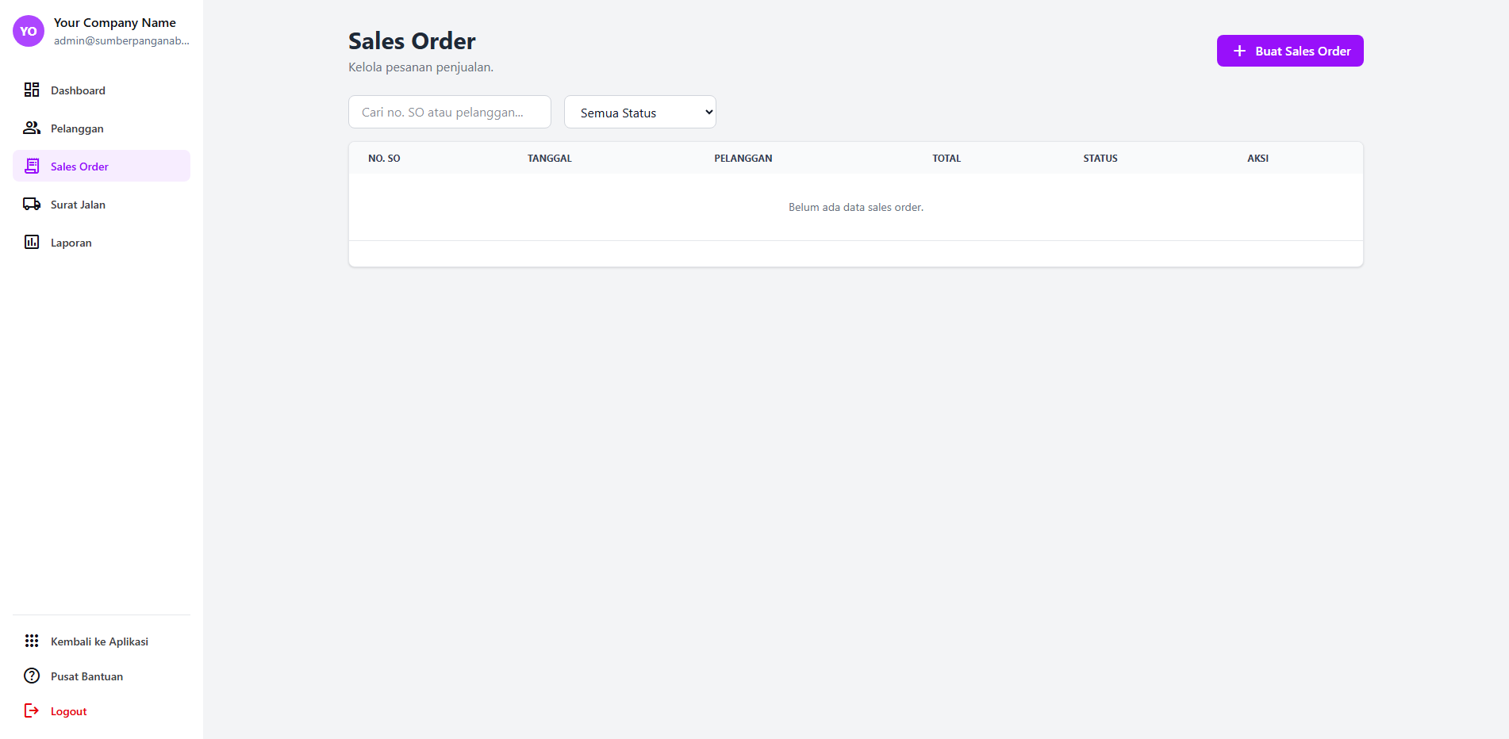The width and height of the screenshot is (1509, 739).
Task: Click the Logout link
Action: point(67,710)
